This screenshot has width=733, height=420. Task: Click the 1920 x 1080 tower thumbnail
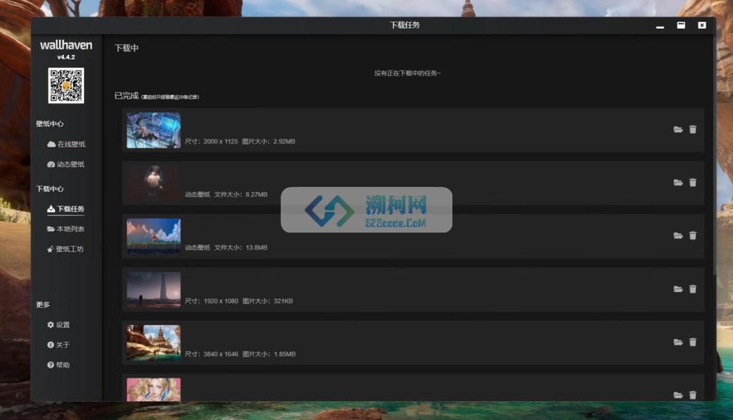pyautogui.click(x=153, y=290)
